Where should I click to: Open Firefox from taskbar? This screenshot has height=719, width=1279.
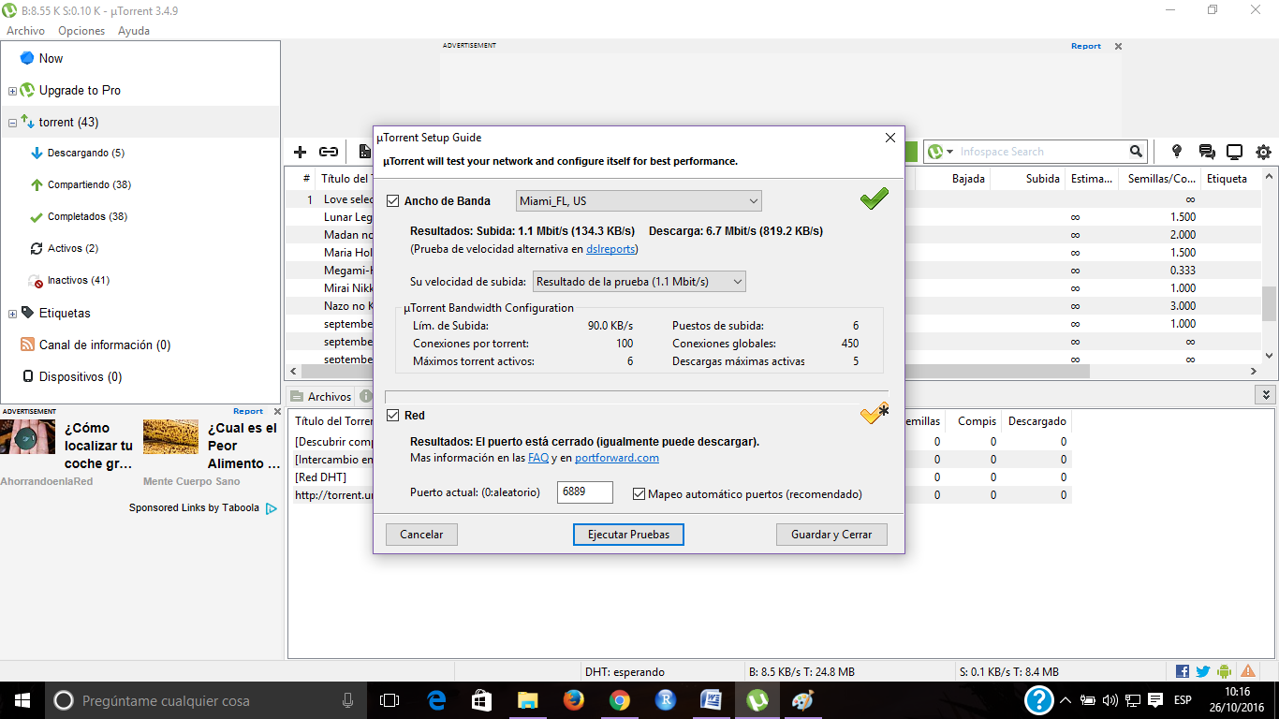click(x=573, y=700)
